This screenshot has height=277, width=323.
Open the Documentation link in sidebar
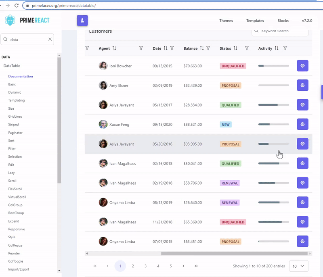[21, 76]
